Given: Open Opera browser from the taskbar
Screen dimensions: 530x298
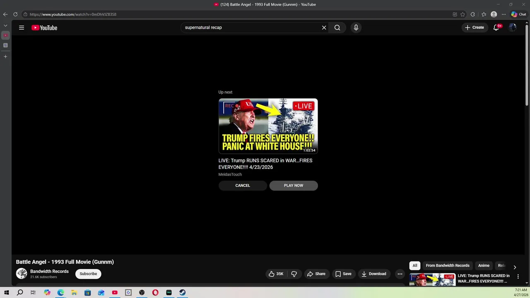Looking at the screenshot, I should (155, 293).
